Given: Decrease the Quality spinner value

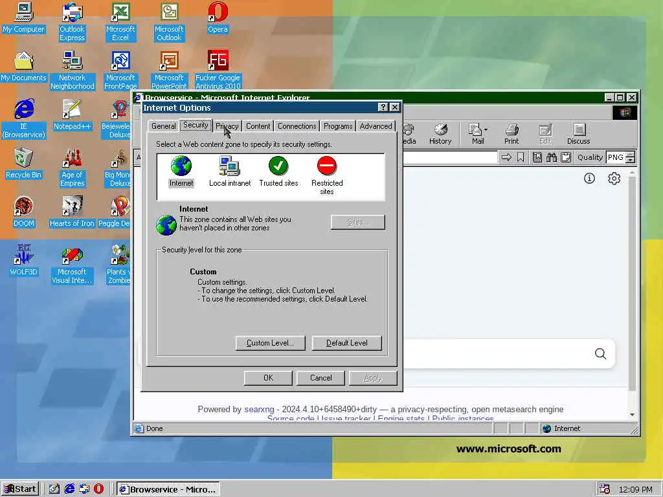Looking at the screenshot, I should click(630, 160).
